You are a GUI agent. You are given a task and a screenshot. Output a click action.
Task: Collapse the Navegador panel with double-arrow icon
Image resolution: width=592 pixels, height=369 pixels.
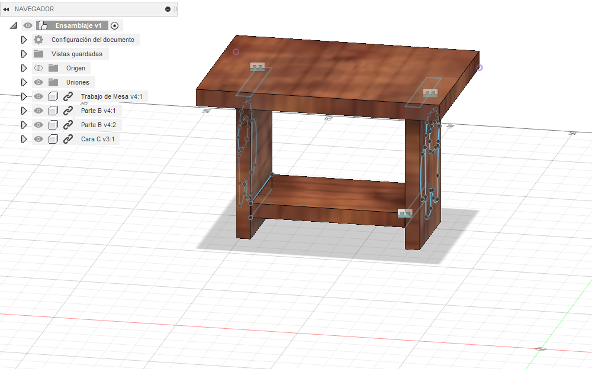[6, 9]
